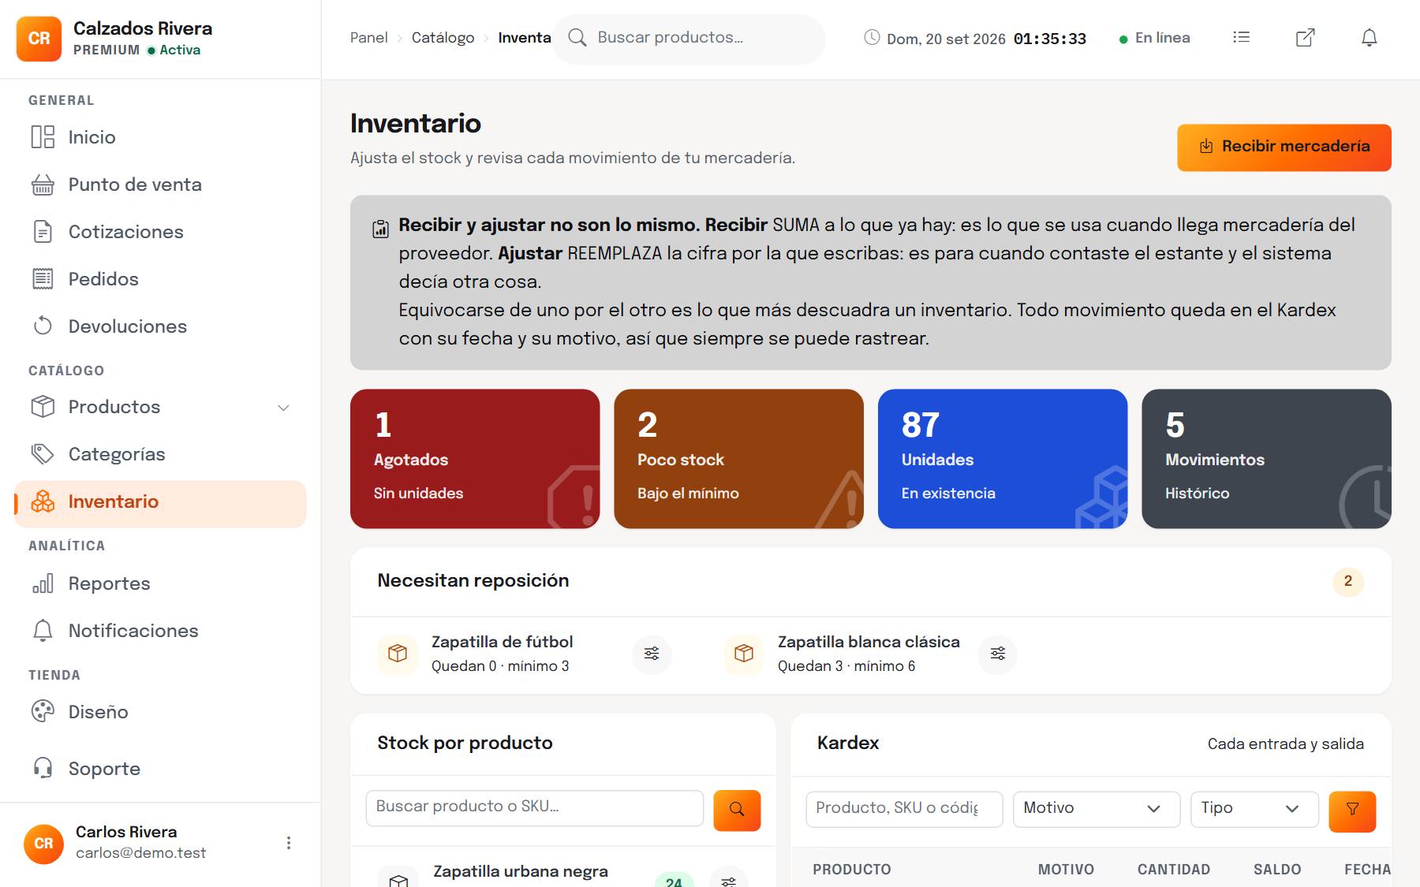Open the external link icon in header
Viewport: 1420px width, 887px height.
tap(1306, 38)
